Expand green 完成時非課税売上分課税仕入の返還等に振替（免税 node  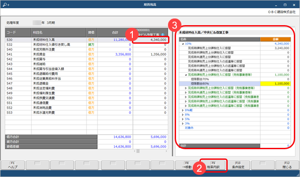pos(186,102)
